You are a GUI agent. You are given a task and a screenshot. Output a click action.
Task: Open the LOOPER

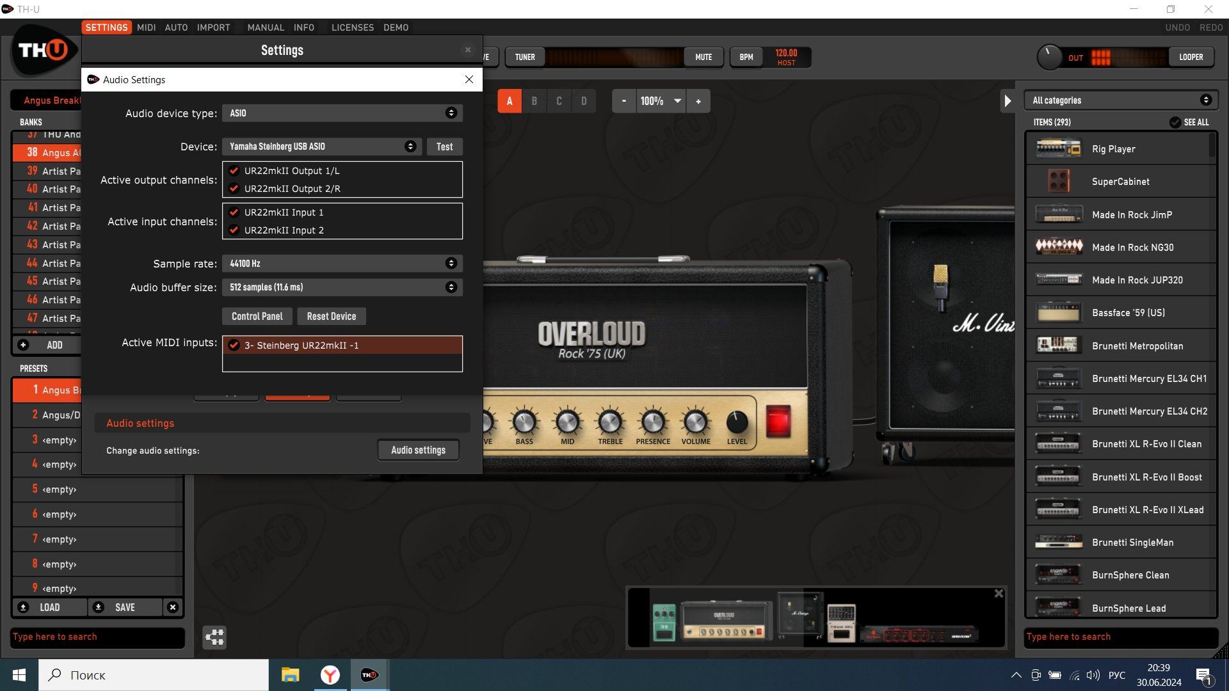click(x=1191, y=57)
